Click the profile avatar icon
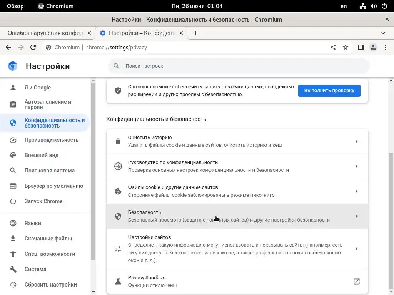The height and width of the screenshot is (295, 394). point(373,47)
